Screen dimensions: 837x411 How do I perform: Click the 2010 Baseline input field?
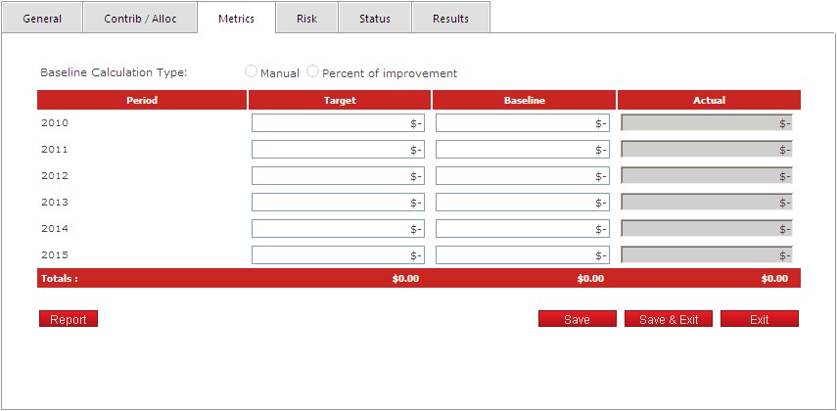(522, 123)
